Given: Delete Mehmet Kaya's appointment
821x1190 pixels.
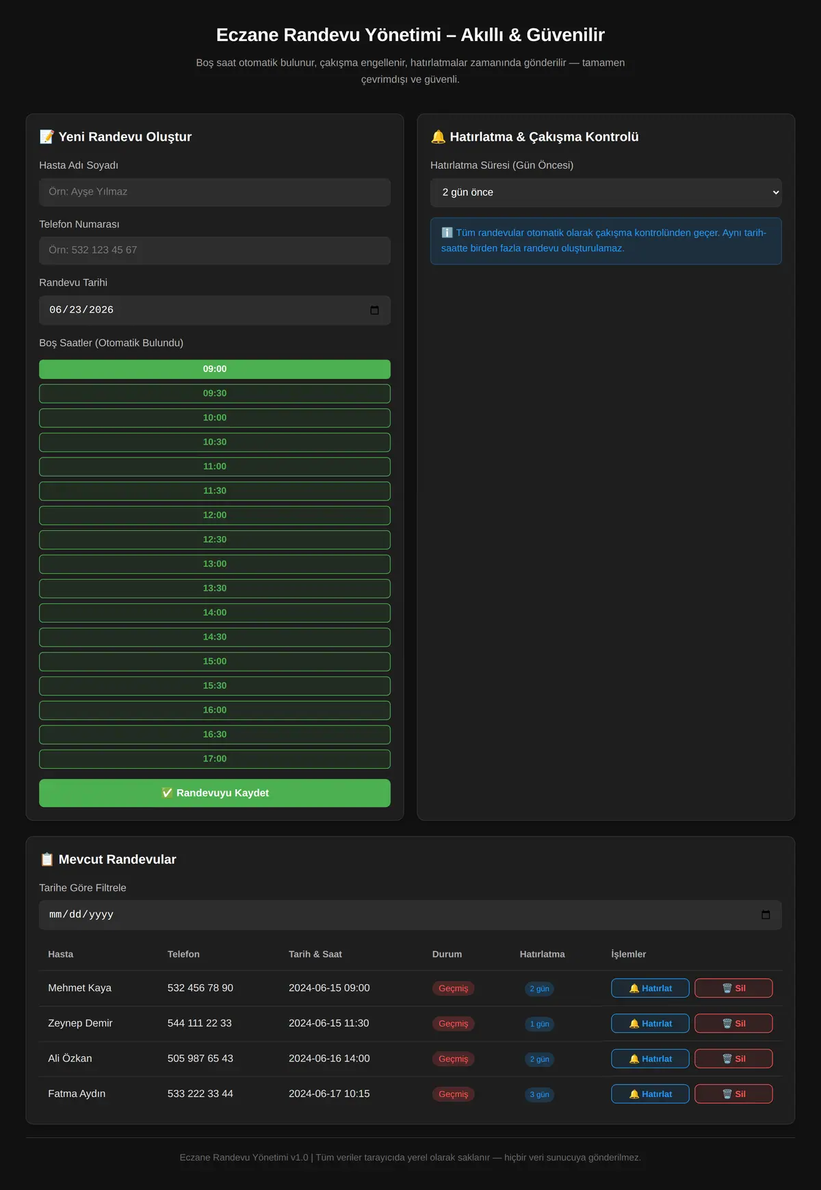Looking at the screenshot, I should tap(733, 988).
